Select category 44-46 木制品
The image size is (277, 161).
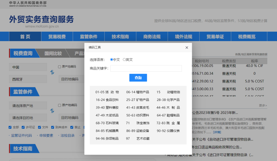click(x=168, y=108)
